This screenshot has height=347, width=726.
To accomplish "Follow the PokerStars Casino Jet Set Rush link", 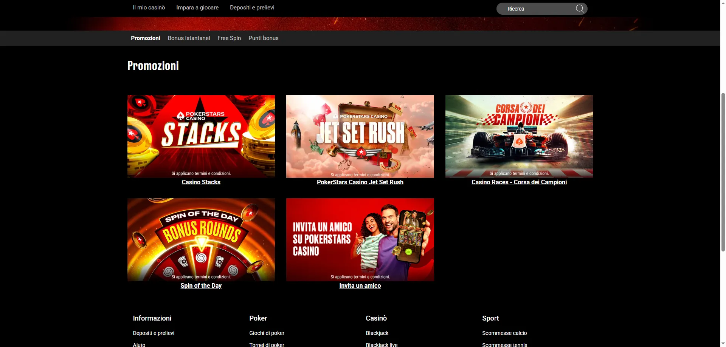I will 360,182.
